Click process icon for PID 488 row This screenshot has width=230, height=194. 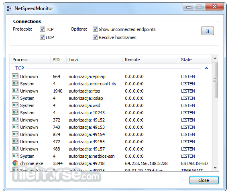[x=15, y=149]
